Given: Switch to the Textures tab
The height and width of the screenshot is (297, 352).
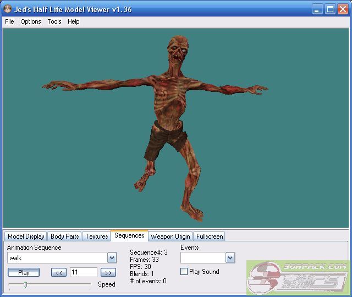Looking at the screenshot, I should coord(97,237).
